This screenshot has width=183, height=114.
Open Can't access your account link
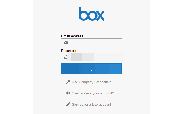(93, 93)
